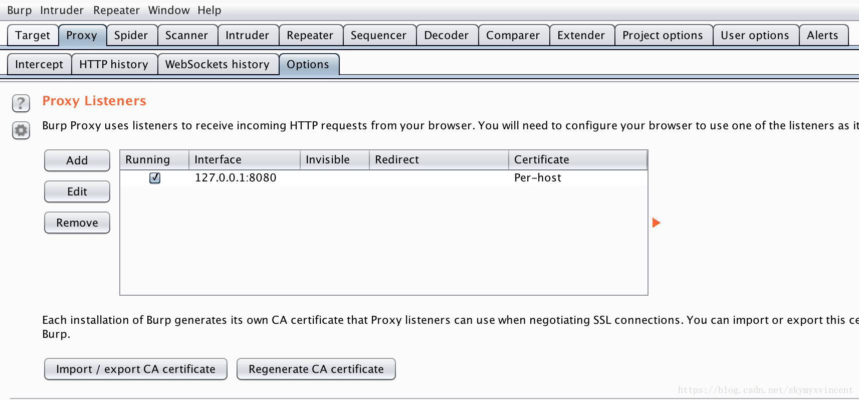Click Import / export CA certificate
Screen dimensions: 859x400
(136, 369)
